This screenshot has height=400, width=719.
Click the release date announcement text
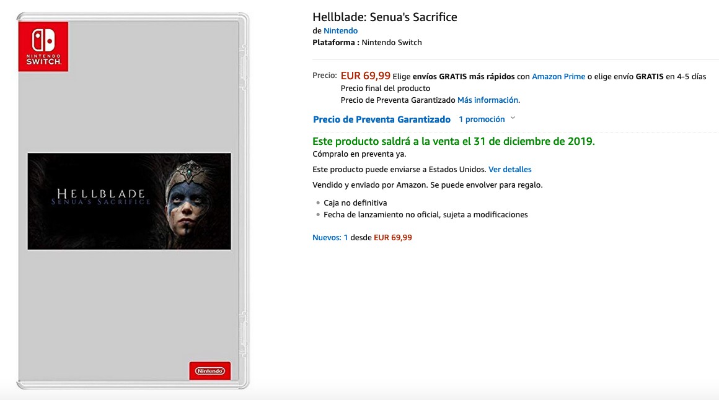tap(454, 141)
